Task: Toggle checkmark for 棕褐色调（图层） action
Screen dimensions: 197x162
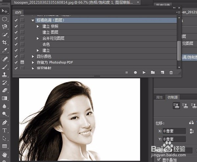Action: (x=16, y=20)
